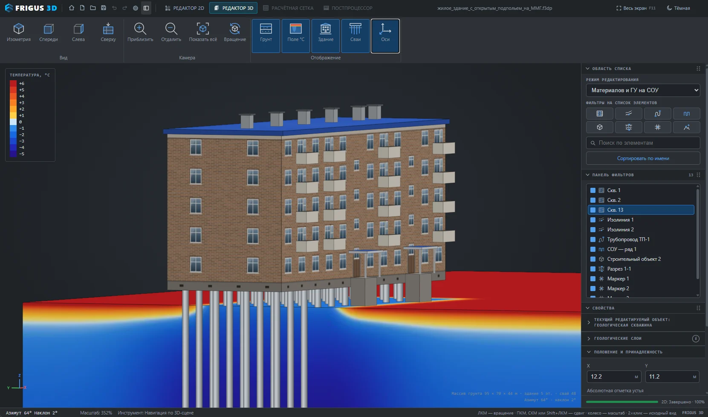Image resolution: width=708 pixels, height=417 pixels.
Task: Collapse Положение и принадлежность section
Action: 643,352
